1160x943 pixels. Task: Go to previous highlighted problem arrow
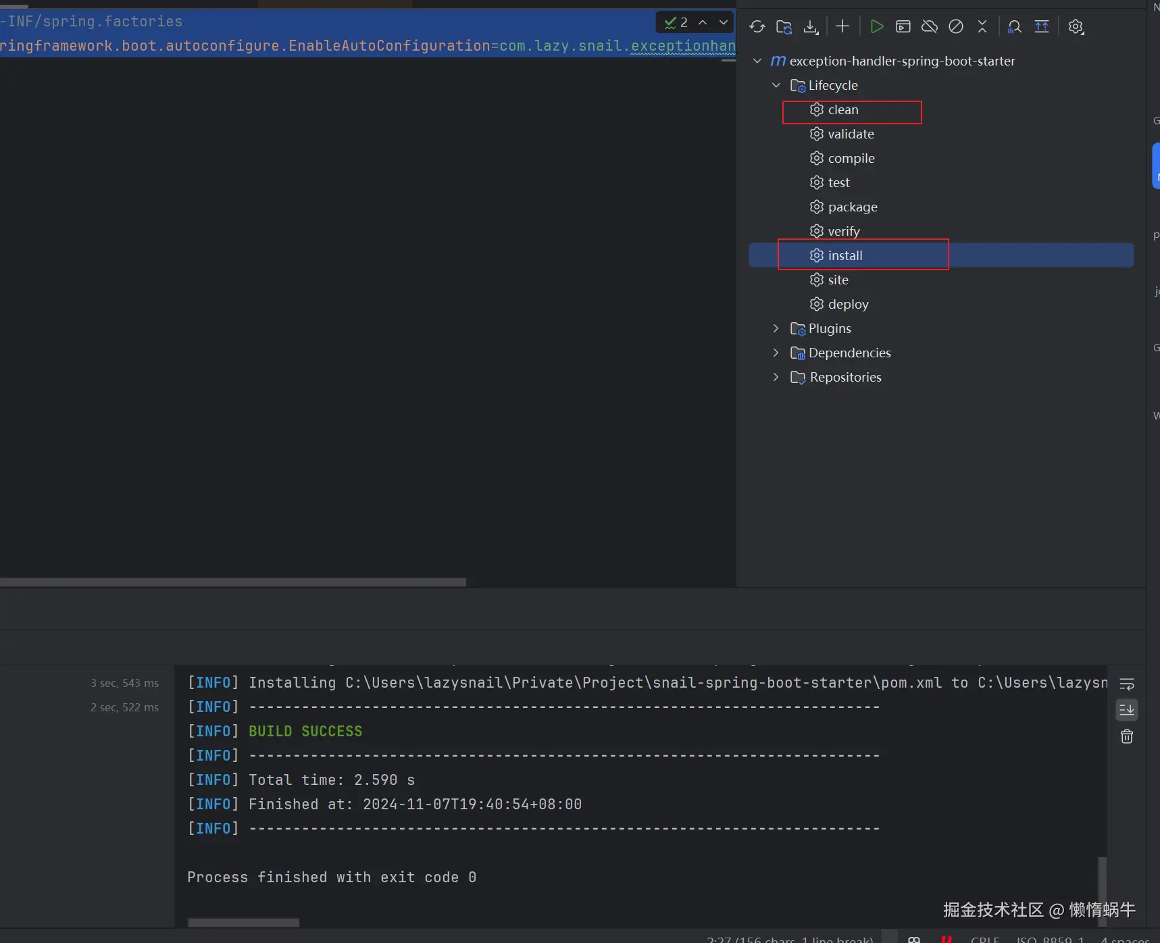click(x=703, y=22)
